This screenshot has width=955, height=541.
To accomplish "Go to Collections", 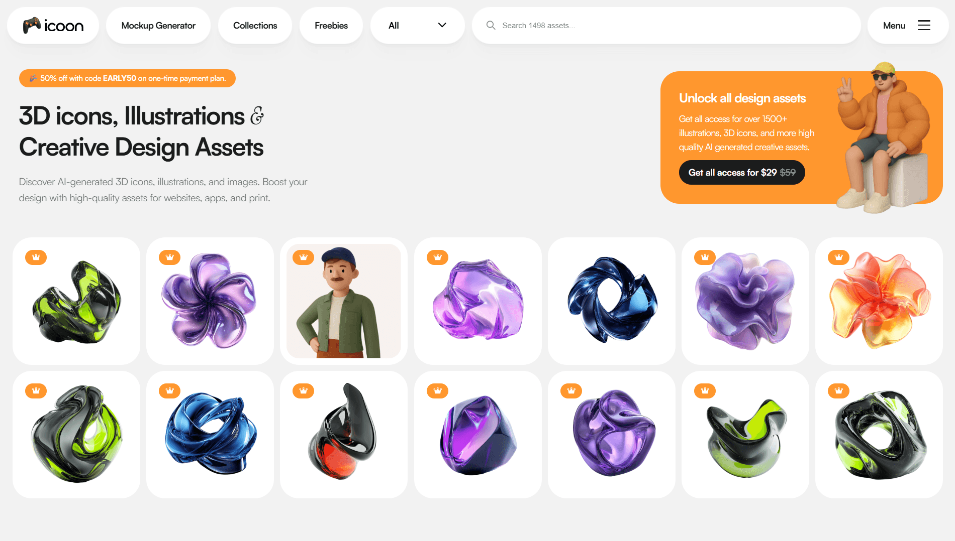I will [x=255, y=26].
